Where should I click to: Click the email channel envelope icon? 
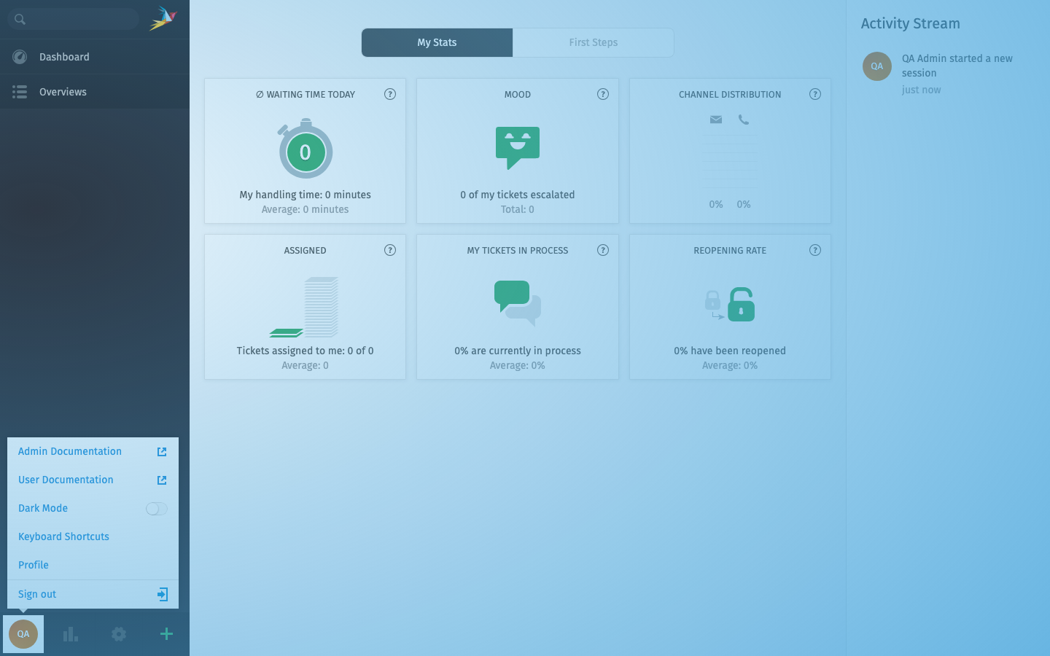tap(716, 120)
